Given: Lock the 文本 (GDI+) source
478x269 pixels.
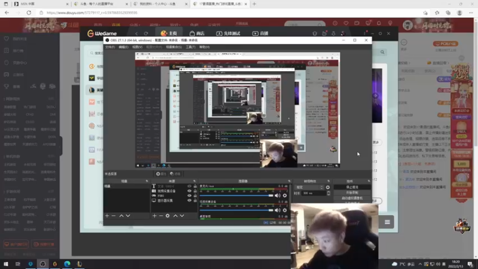Looking at the screenshot, I should (195, 186).
